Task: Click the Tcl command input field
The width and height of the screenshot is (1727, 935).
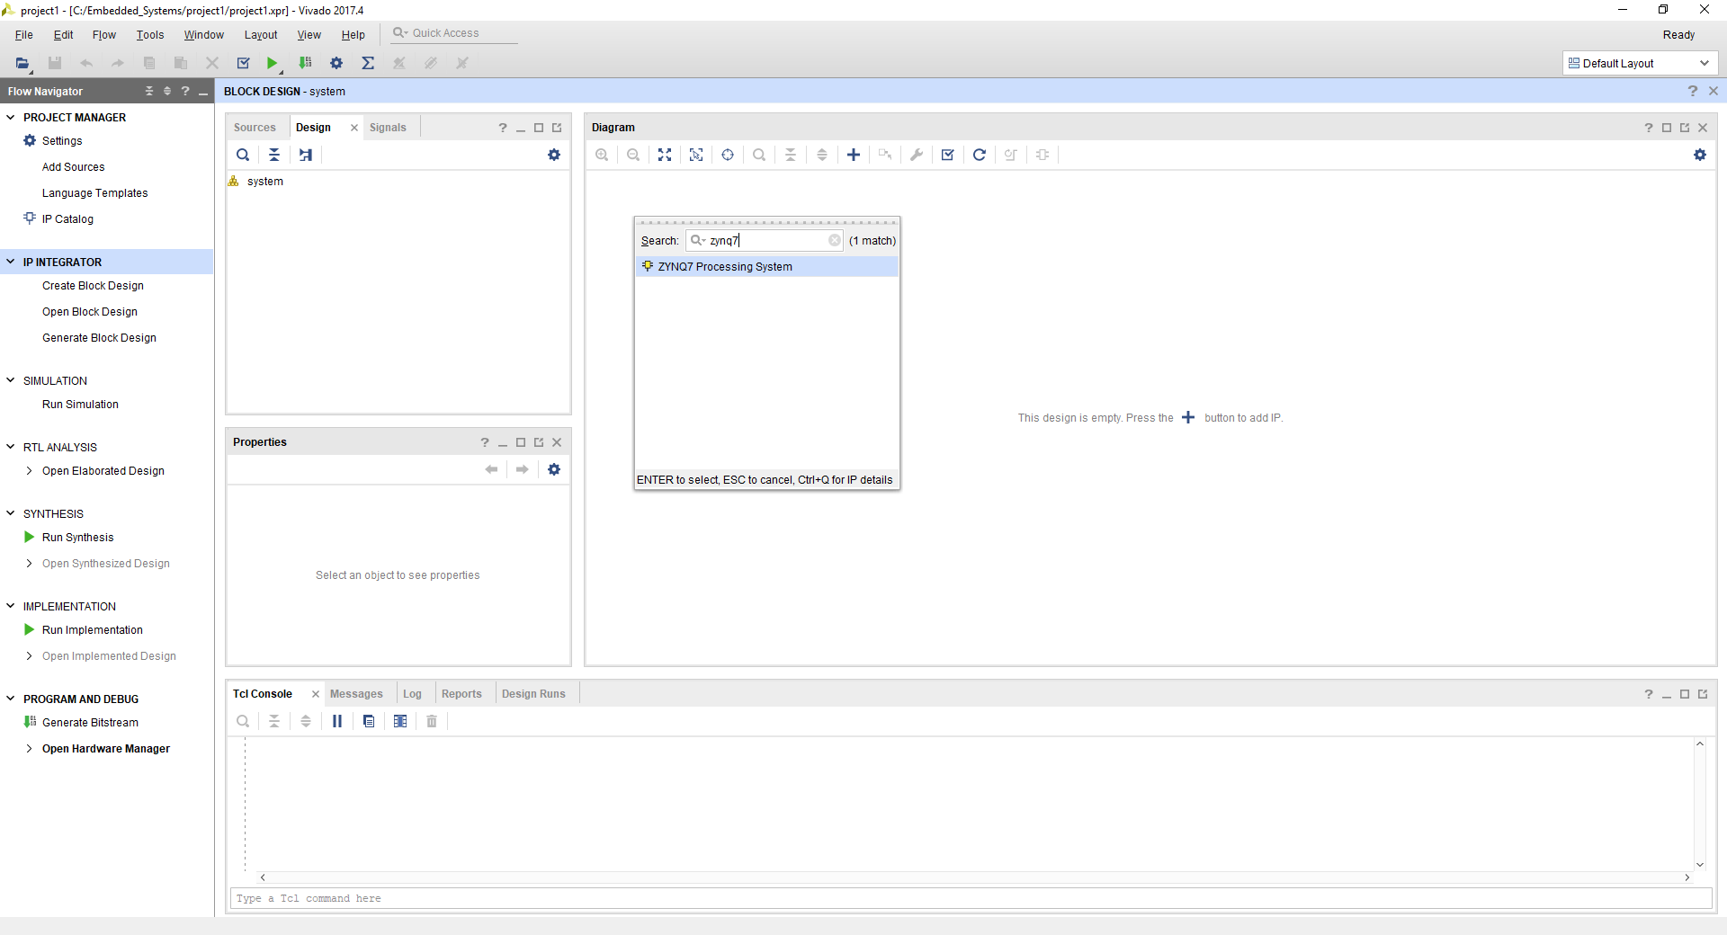Action: pos(971,898)
